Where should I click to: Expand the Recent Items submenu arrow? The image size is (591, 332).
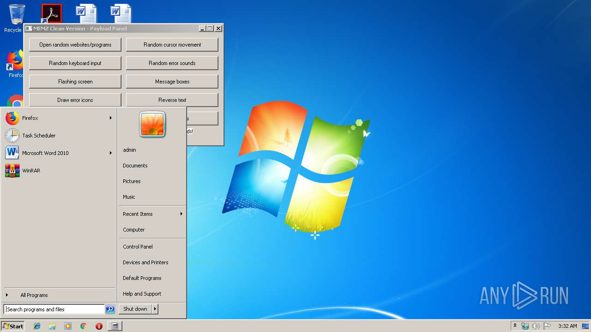tap(181, 214)
